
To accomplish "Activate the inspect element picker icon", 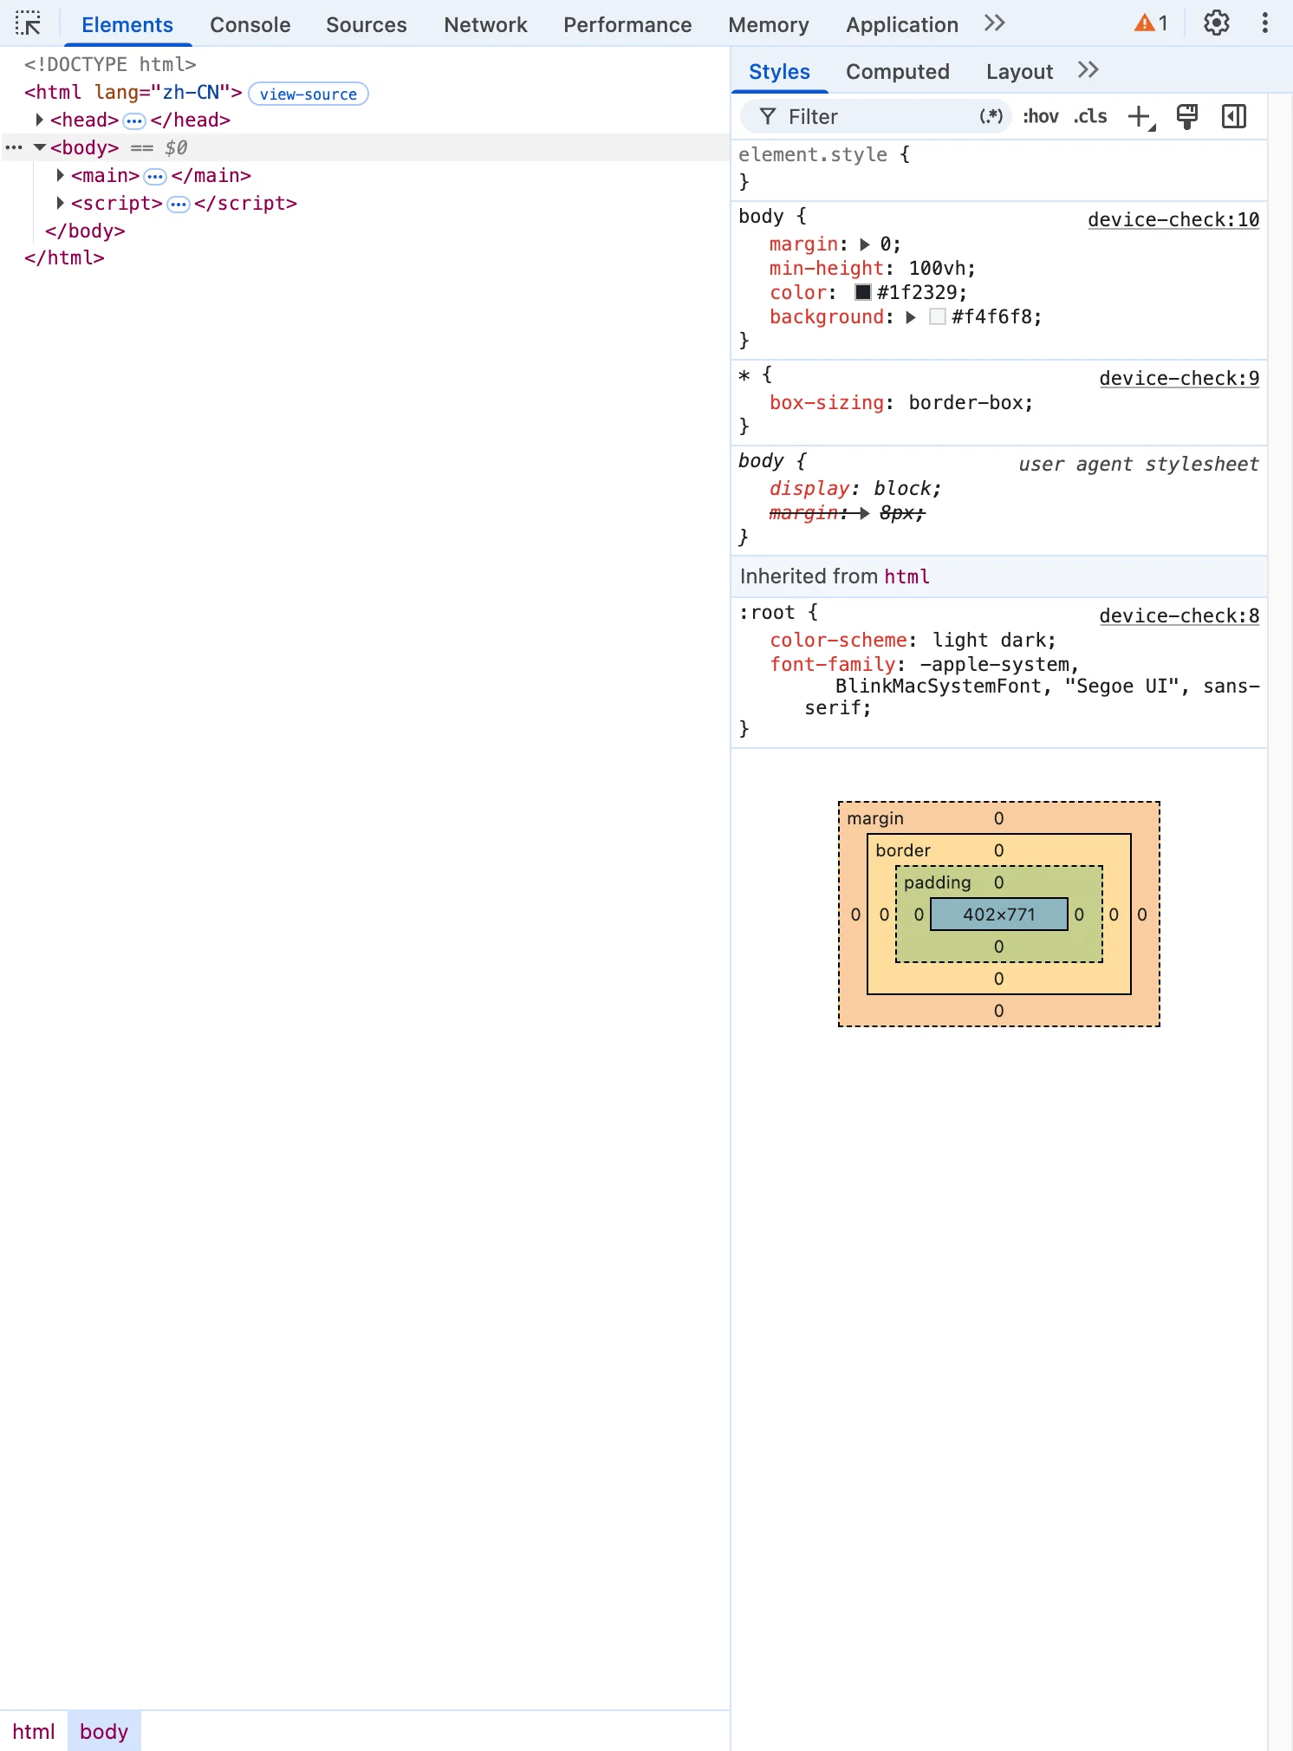I will click(28, 23).
